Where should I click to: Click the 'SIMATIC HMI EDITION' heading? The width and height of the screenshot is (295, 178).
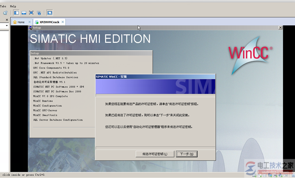pyautogui.click(x=90, y=39)
